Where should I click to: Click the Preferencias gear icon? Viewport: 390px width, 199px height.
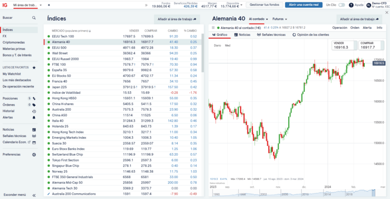click(x=34, y=155)
